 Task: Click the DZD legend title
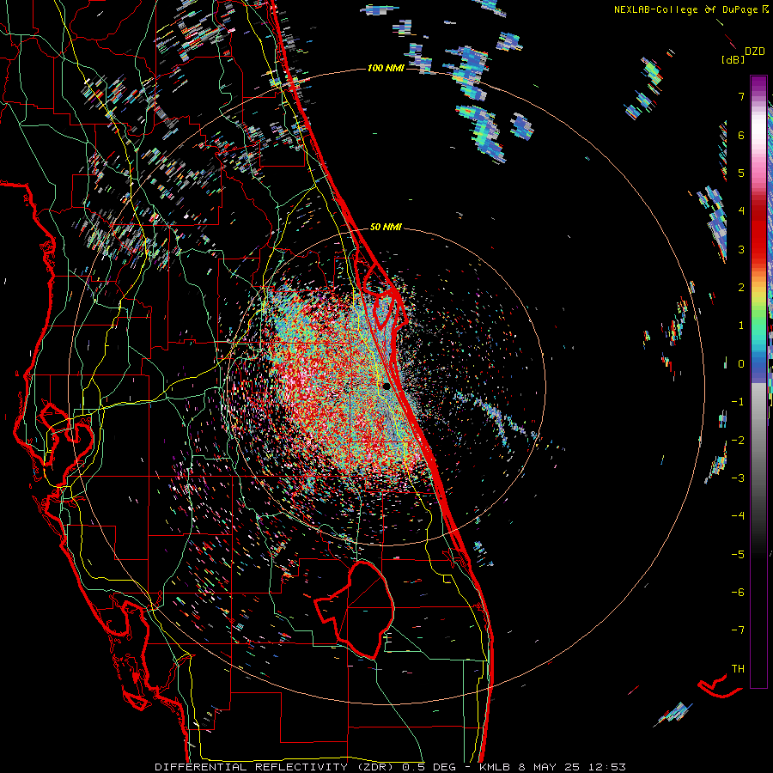754,52
